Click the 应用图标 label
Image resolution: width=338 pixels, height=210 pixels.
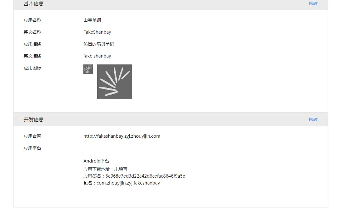[x=32, y=68]
